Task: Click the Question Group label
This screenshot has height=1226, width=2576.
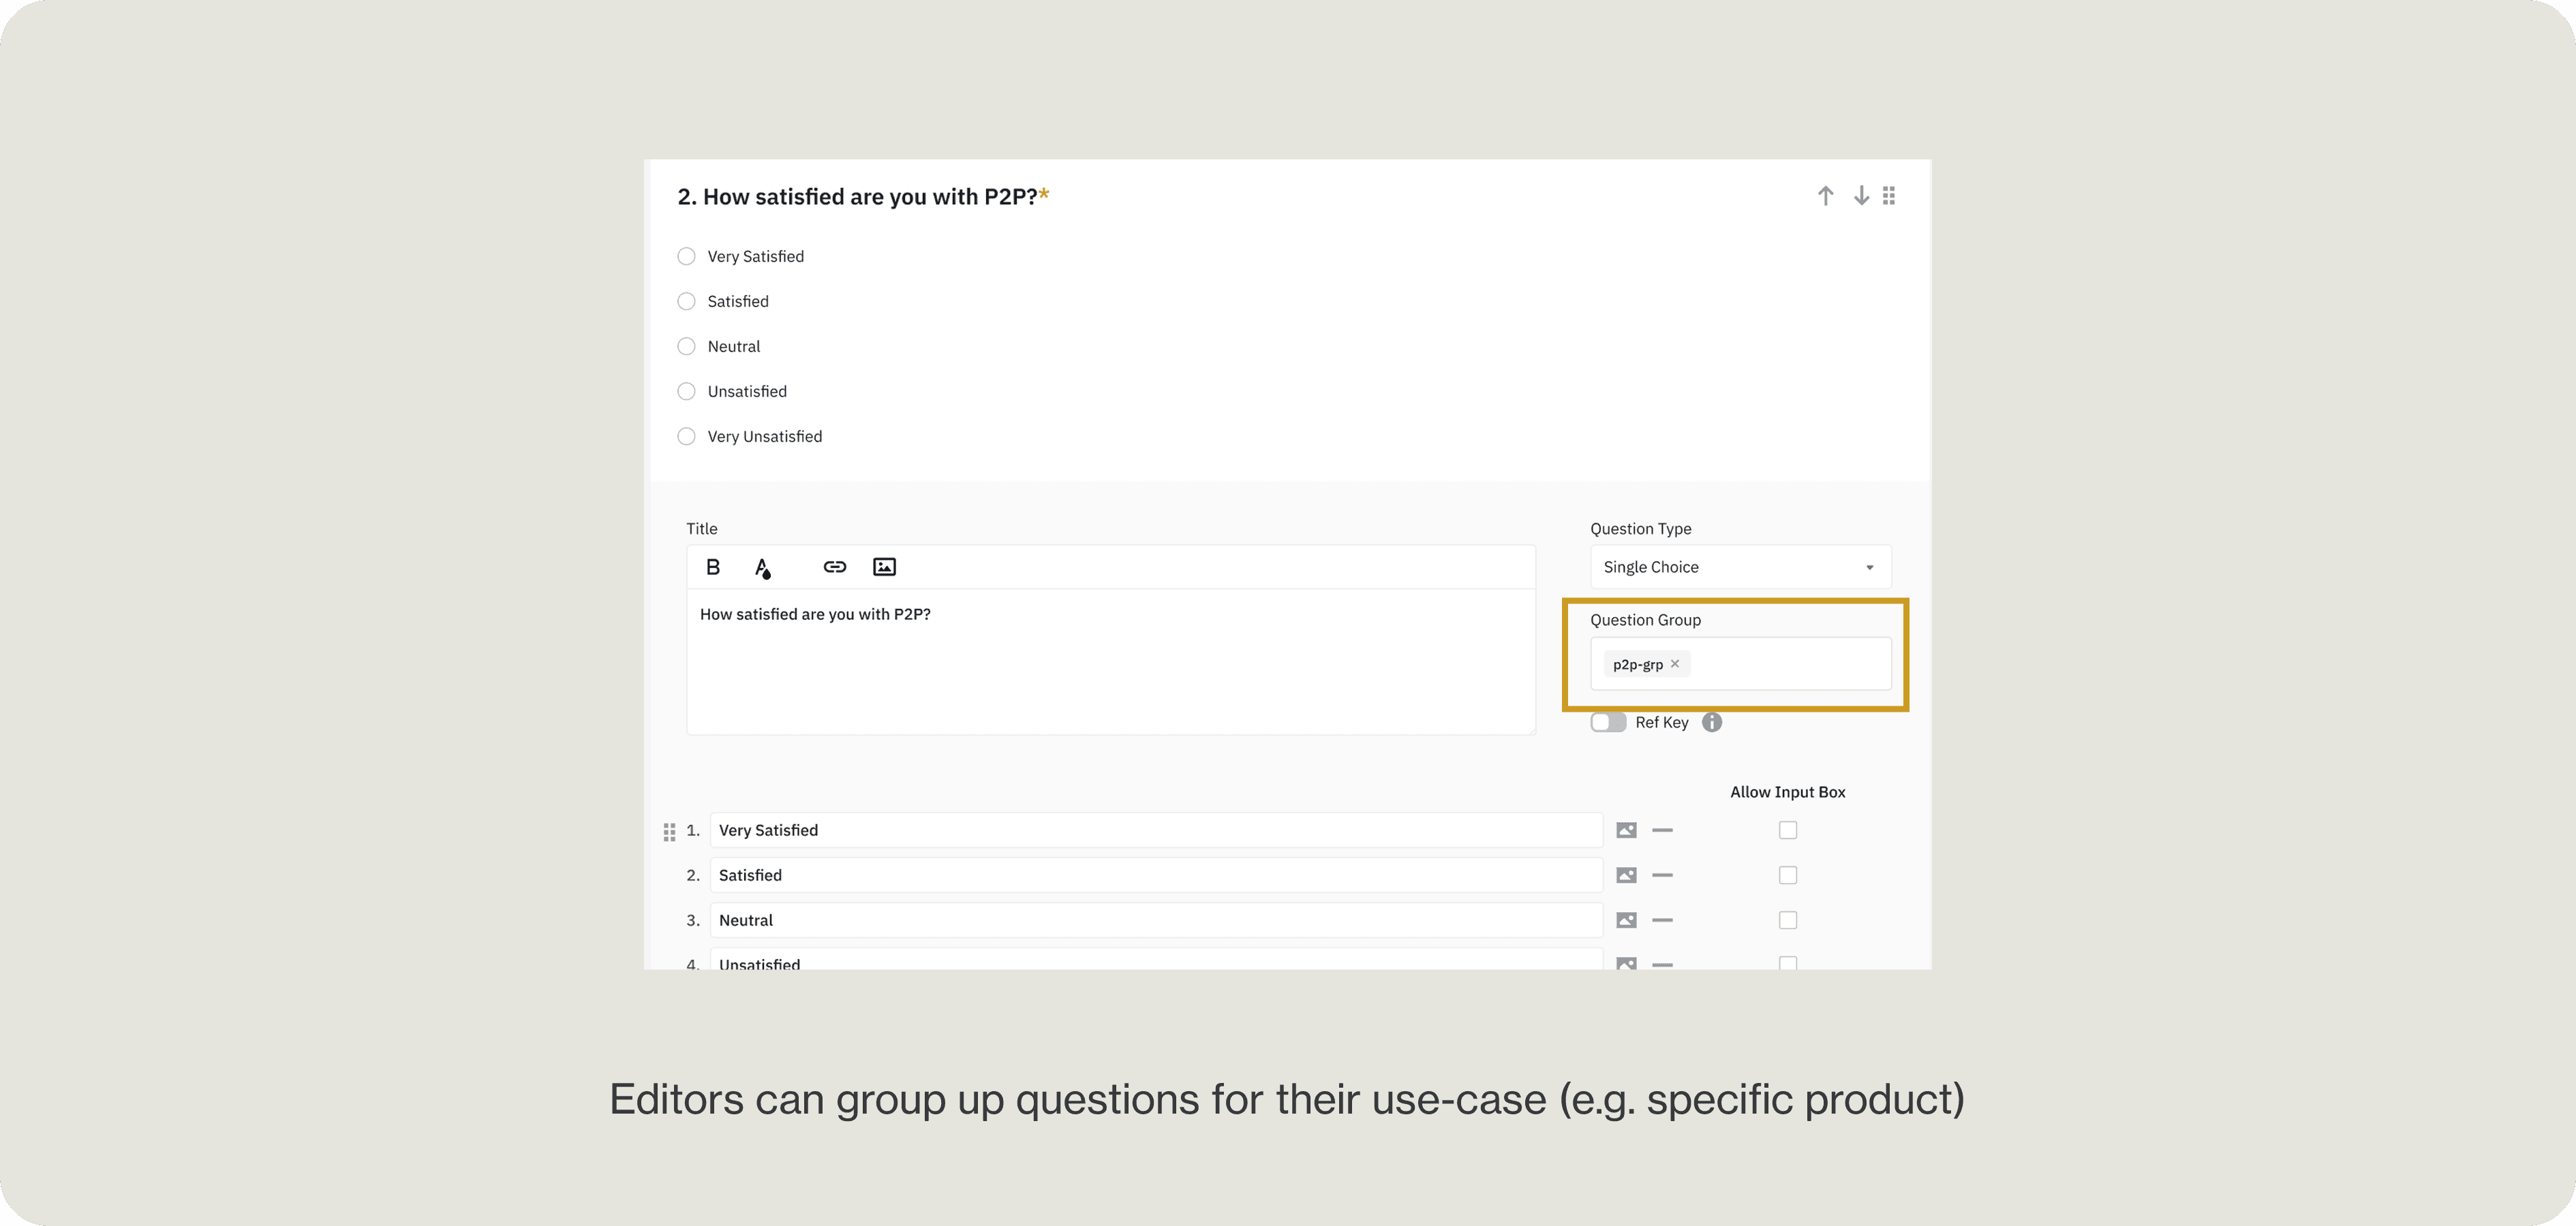Action: coord(1645,620)
